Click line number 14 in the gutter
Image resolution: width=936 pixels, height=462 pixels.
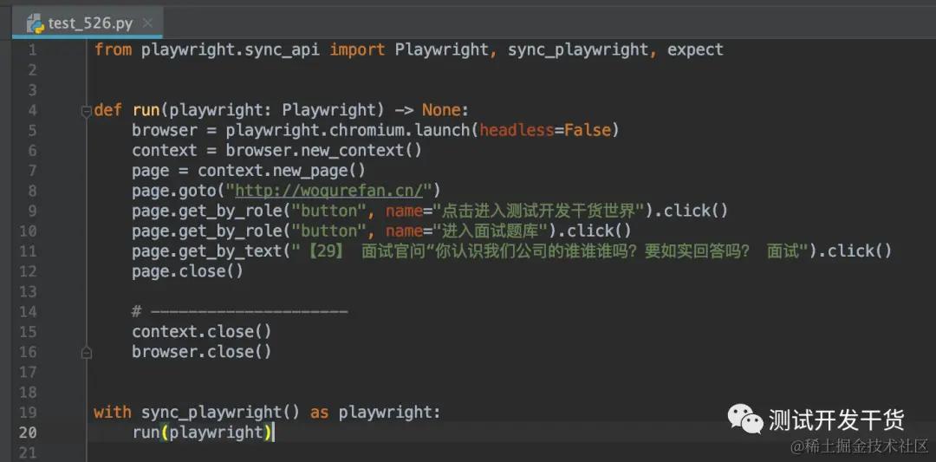[x=28, y=311]
